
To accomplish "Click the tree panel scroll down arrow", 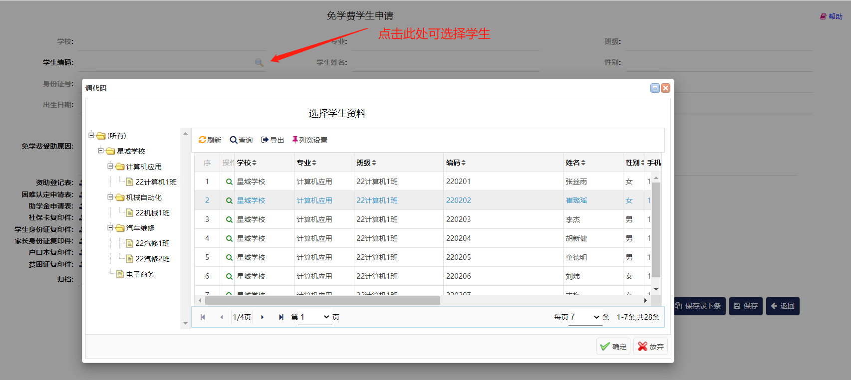I will (185, 324).
